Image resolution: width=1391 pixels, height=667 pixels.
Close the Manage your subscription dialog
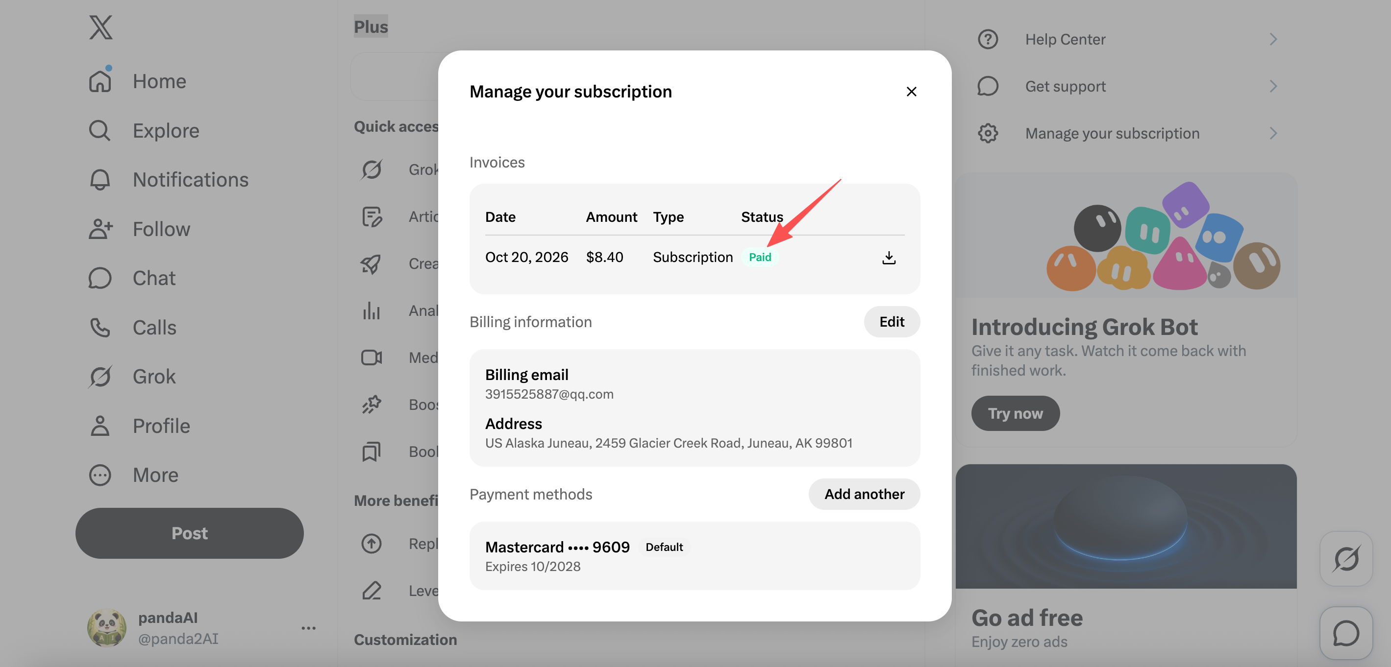[x=912, y=92]
